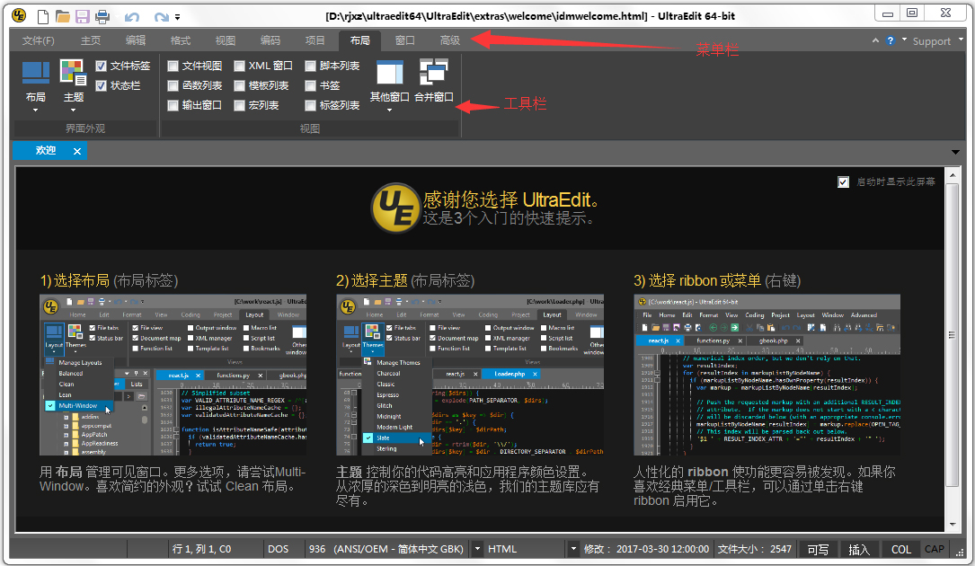The image size is (975, 566).
Task: Switch to the 窗口 ribbon tab
Action: [404, 40]
